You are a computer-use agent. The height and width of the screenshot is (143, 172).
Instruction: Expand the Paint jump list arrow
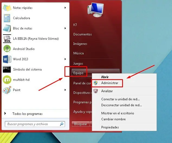pos(65,90)
